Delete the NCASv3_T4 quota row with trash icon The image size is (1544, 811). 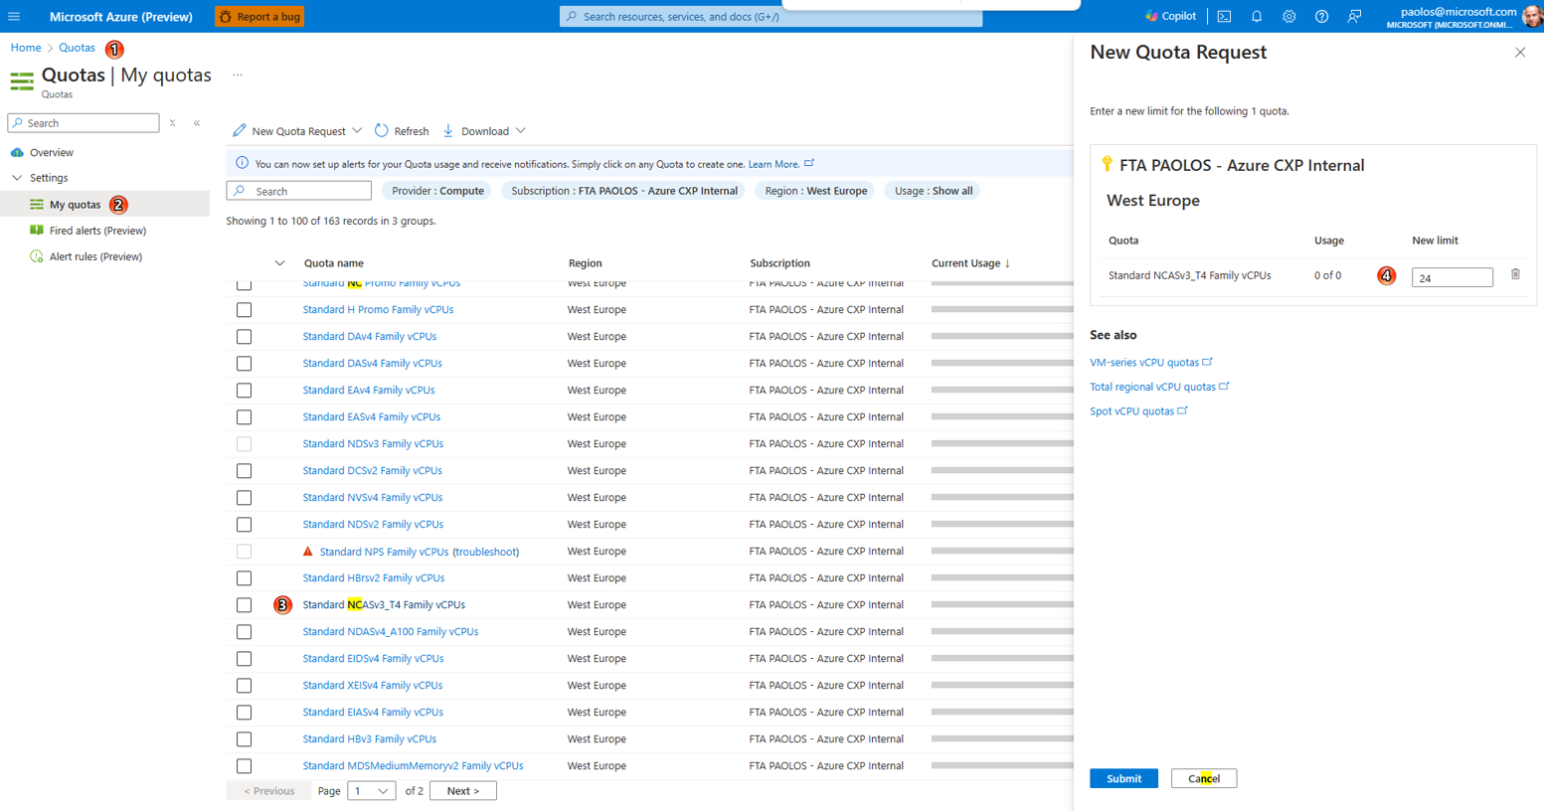pos(1515,274)
